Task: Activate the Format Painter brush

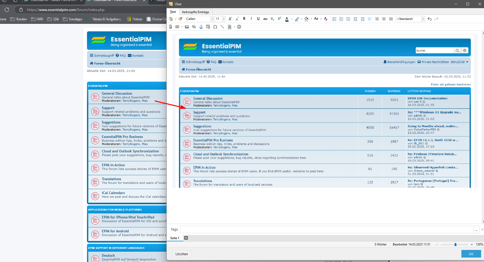Action: pos(180,19)
